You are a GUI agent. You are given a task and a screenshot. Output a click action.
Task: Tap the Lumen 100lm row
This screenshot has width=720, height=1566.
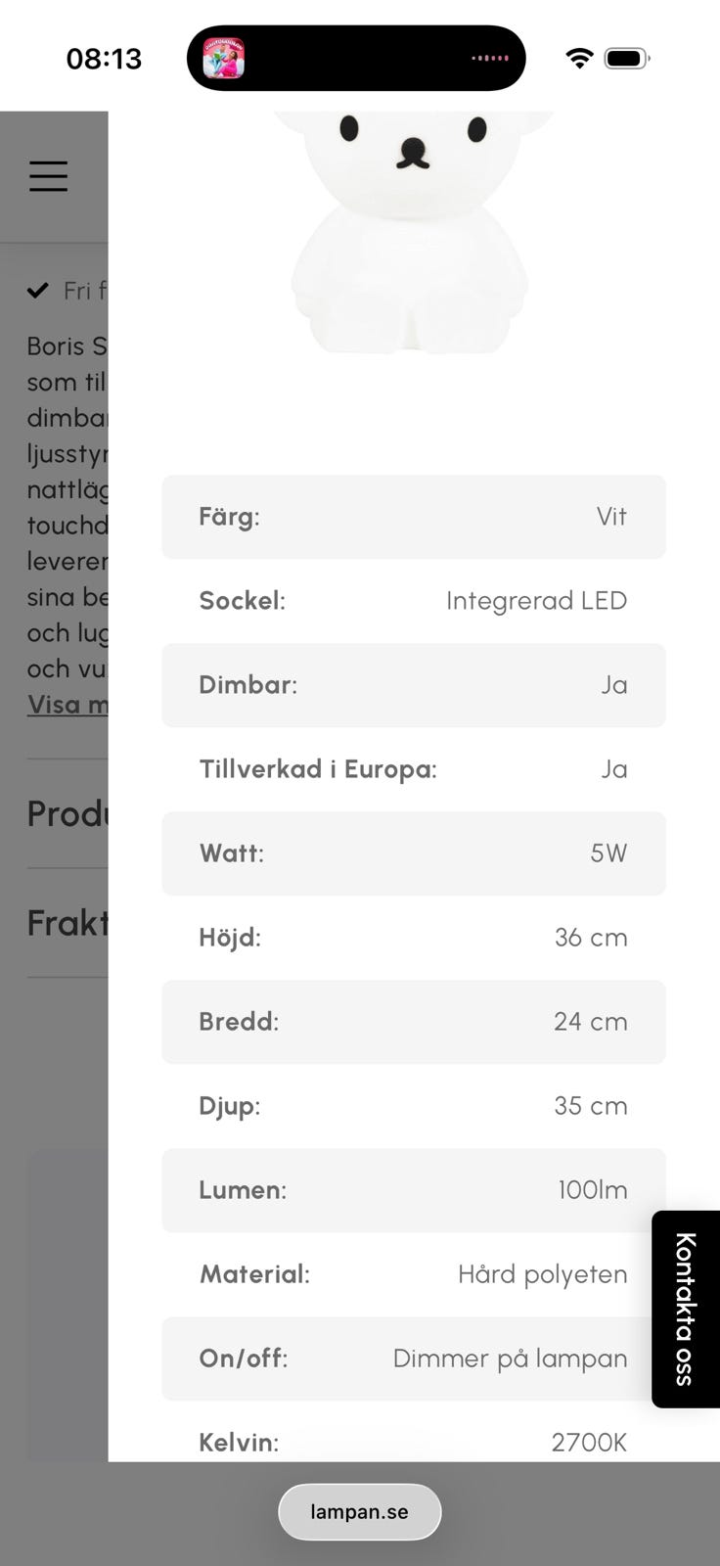point(413,1190)
